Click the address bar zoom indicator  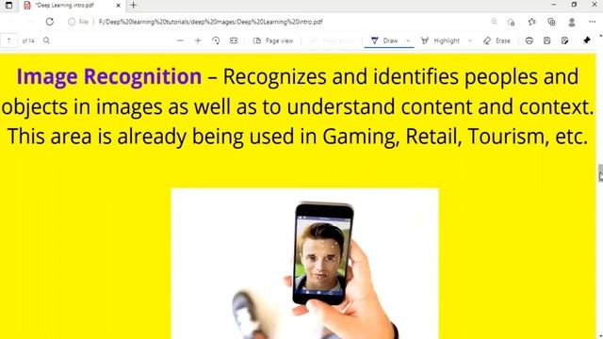[494, 22]
